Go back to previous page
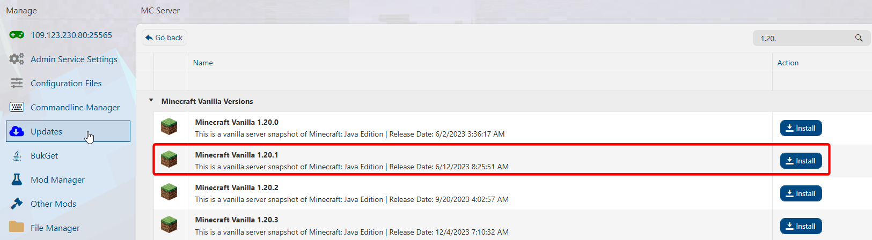The height and width of the screenshot is (240, 872). (x=164, y=37)
